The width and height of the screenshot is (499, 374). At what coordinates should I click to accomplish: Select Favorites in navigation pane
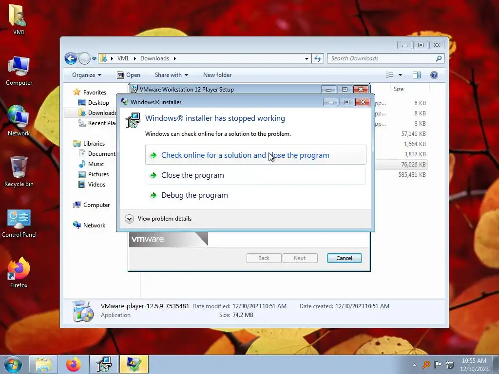coord(90,92)
